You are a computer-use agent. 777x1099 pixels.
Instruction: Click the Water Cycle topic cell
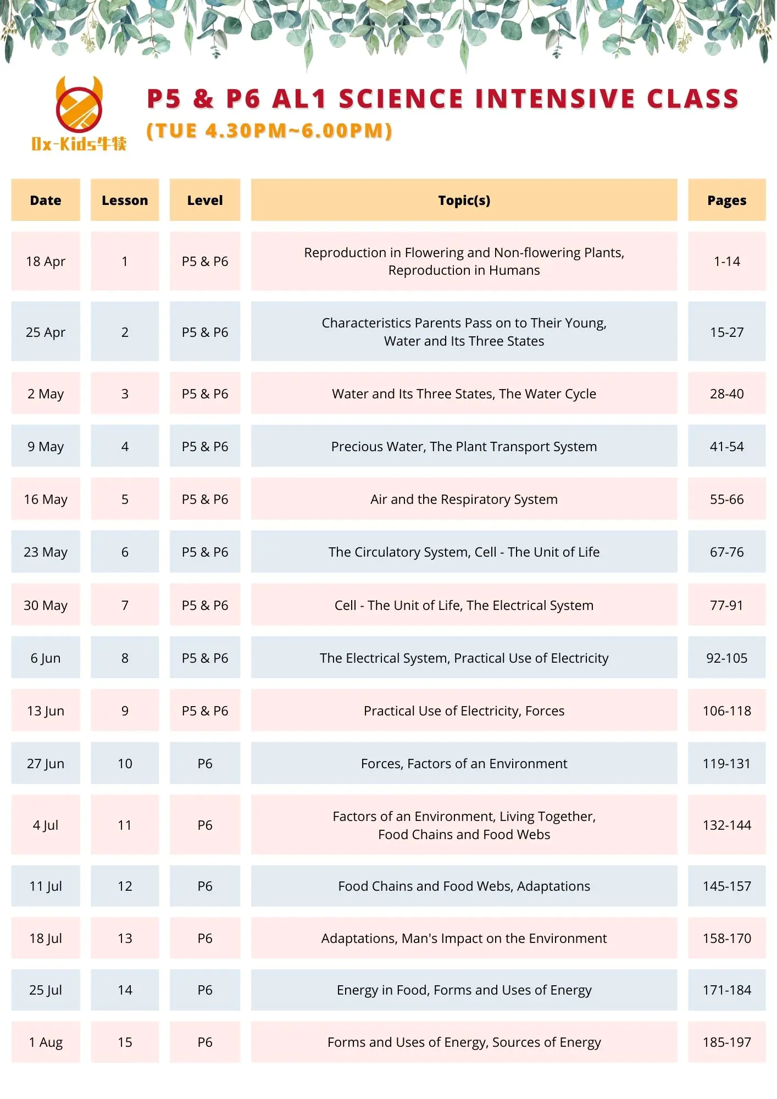pyautogui.click(x=464, y=393)
